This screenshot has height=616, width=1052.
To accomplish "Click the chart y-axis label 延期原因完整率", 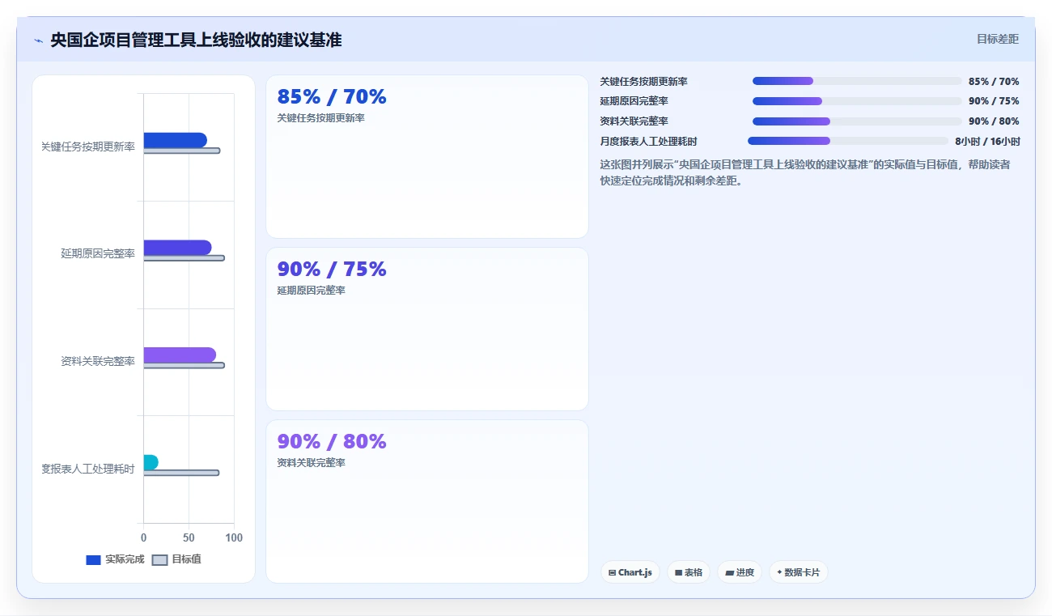I will pyautogui.click(x=98, y=254).
